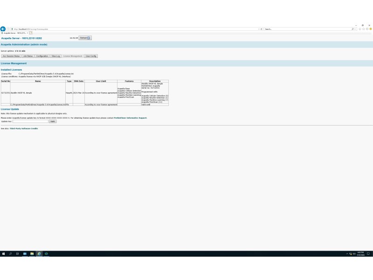Click the 'Features' column header

tap(129, 81)
